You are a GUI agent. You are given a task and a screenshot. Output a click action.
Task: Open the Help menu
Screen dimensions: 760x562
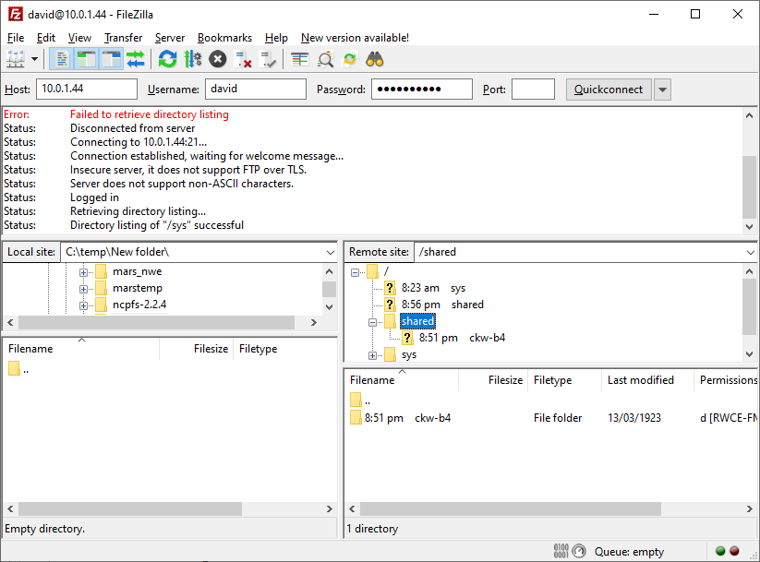point(276,38)
